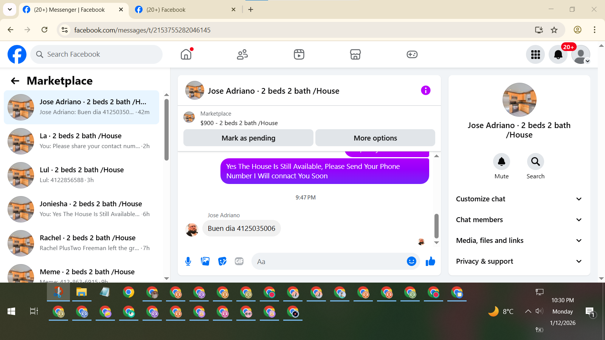This screenshot has width=605, height=340.
Task: Open the Video (Watch) icon
Action: [x=299, y=54]
